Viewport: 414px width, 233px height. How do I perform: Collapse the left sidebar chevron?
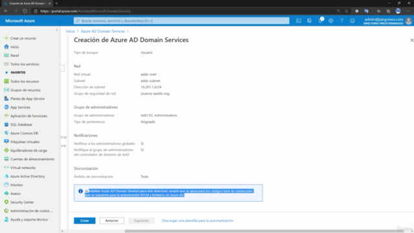pos(57,30)
